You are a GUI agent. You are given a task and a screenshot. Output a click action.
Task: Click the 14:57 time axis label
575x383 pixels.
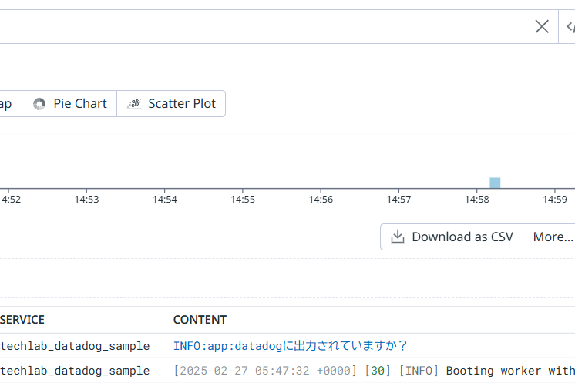coord(398,200)
